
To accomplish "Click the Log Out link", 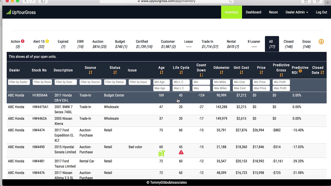I will [321, 12].
